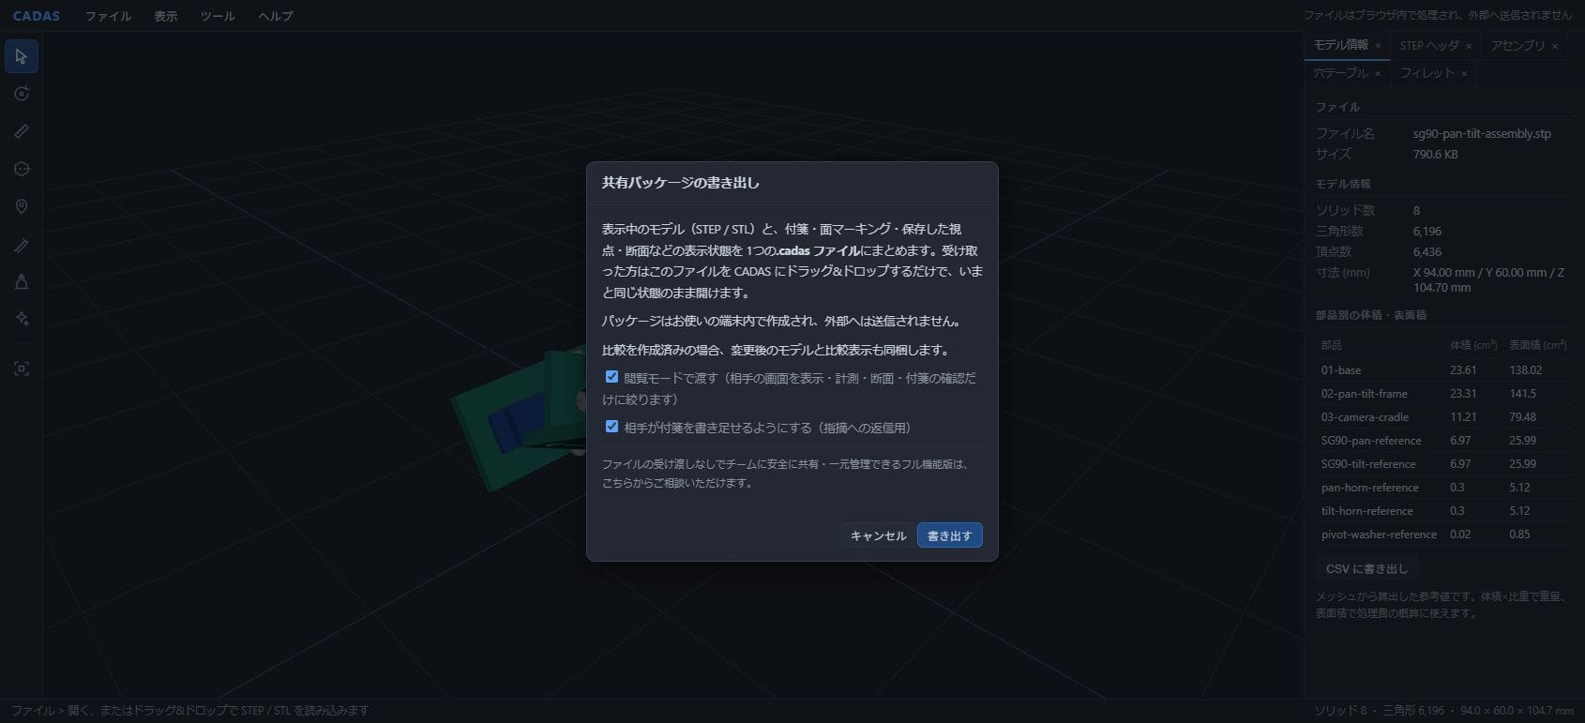This screenshot has width=1585, height=723.
Task: Click the triangle count 6,196 value
Action: tap(1427, 232)
